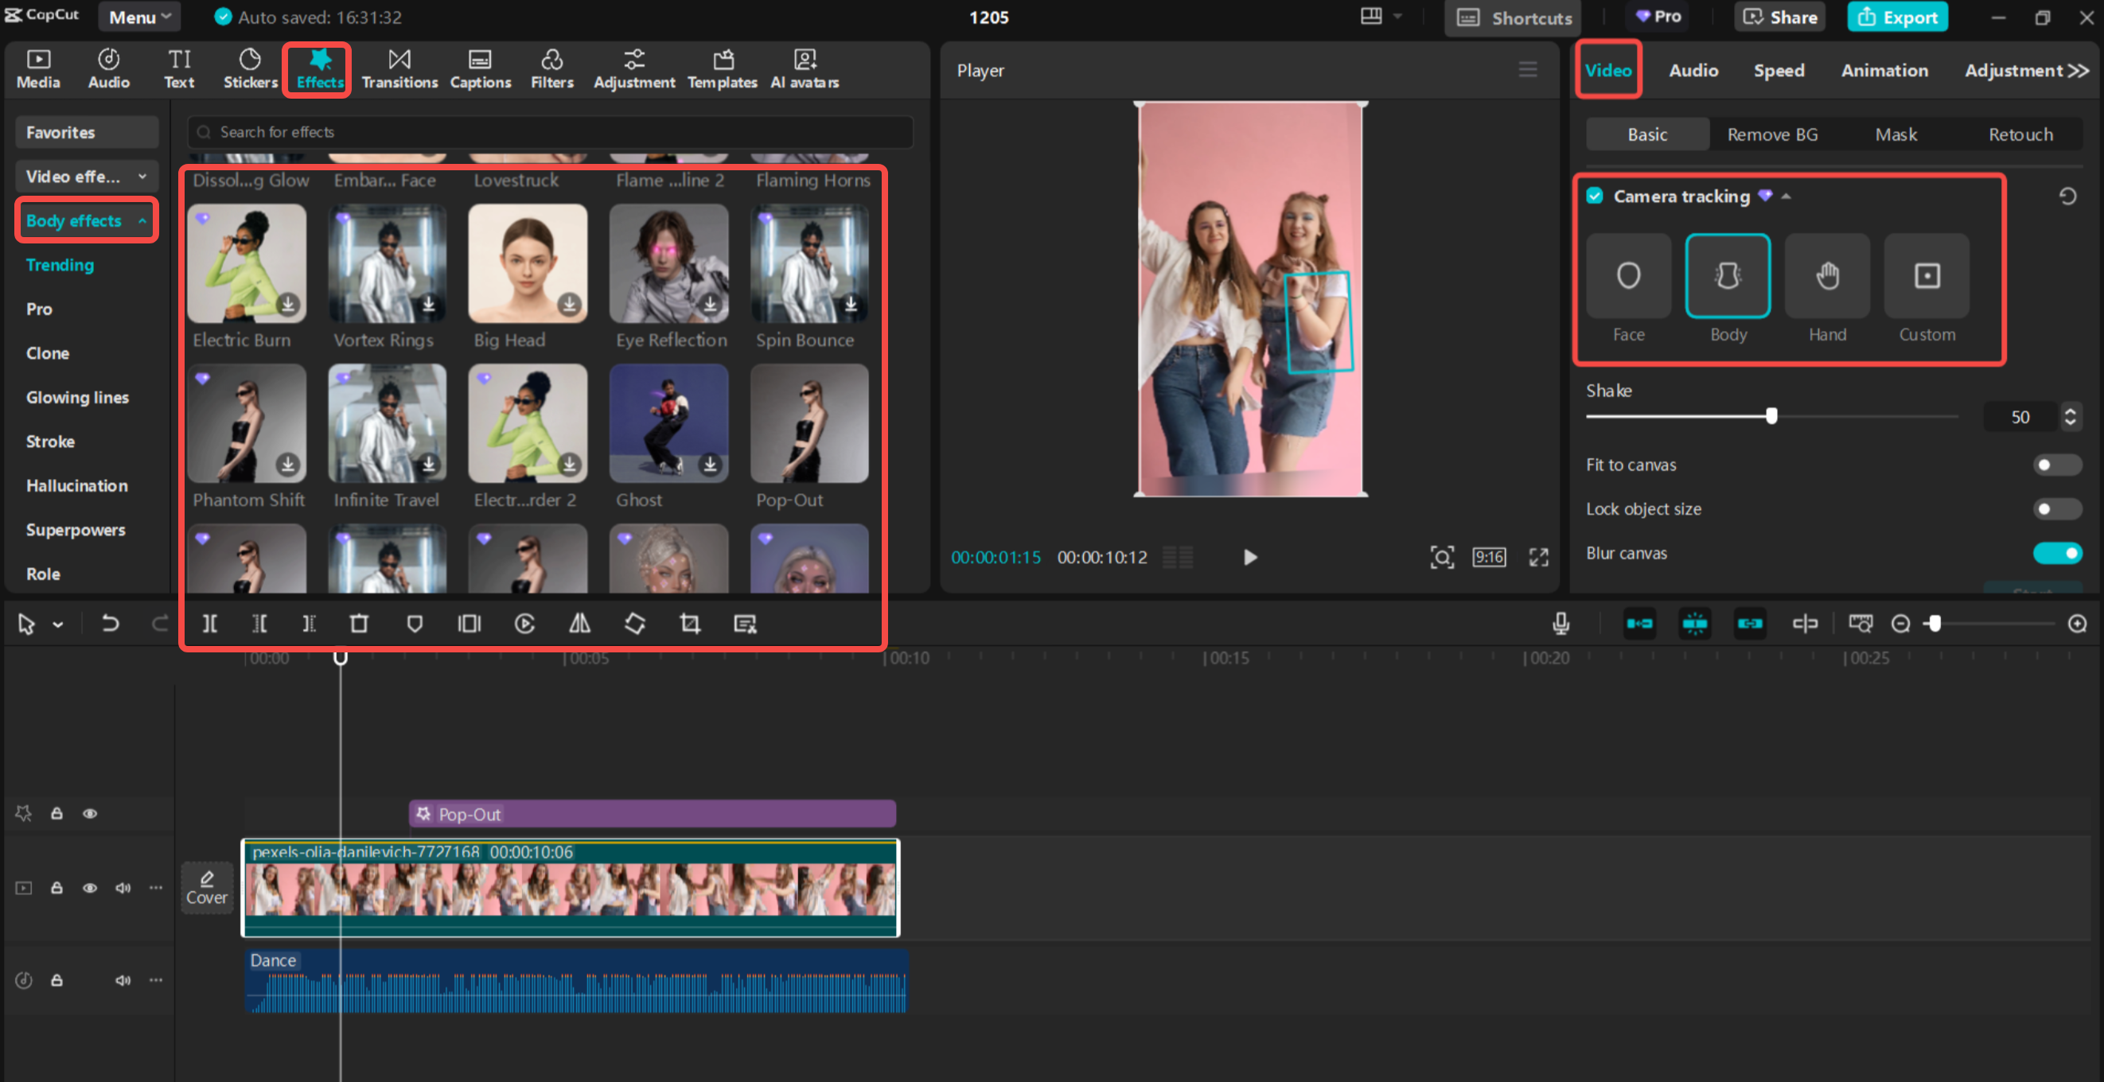Open the Stickers panel

(250, 69)
